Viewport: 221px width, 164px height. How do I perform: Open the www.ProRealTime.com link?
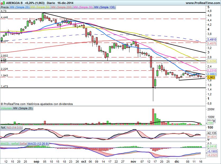[202, 3]
